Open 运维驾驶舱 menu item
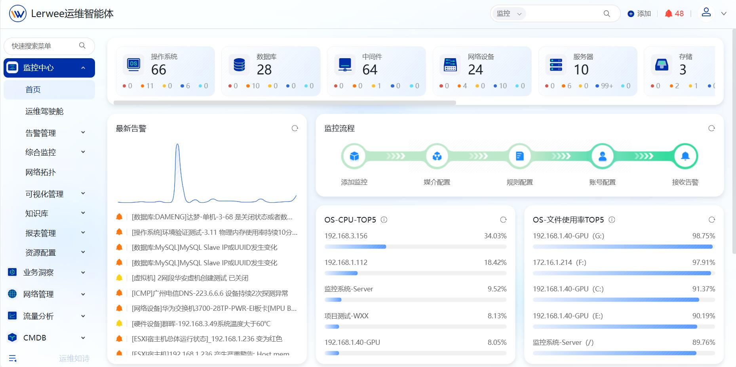 (44, 111)
